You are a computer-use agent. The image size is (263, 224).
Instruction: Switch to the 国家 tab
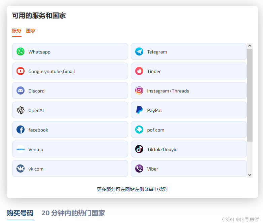tap(31, 31)
